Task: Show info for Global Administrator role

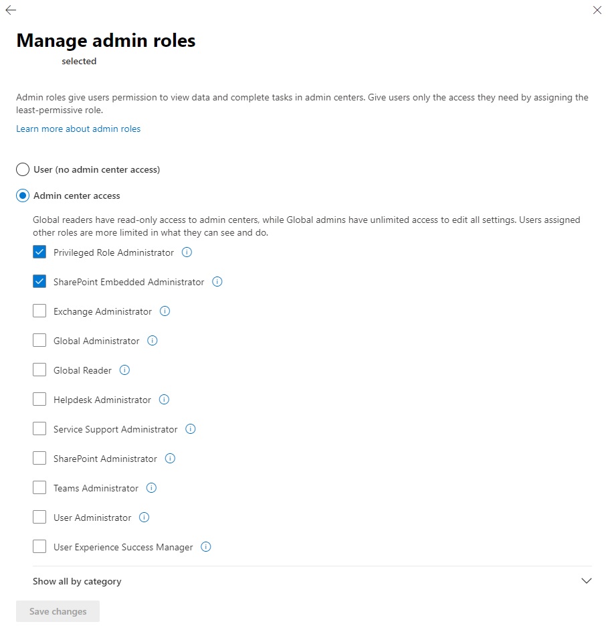Action: [x=153, y=341]
